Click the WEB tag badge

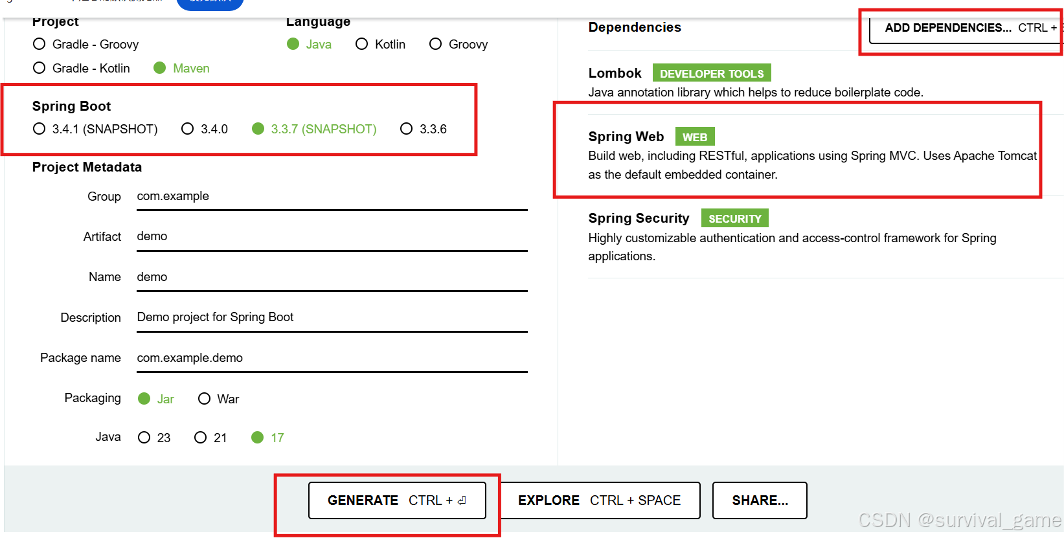[x=695, y=137]
